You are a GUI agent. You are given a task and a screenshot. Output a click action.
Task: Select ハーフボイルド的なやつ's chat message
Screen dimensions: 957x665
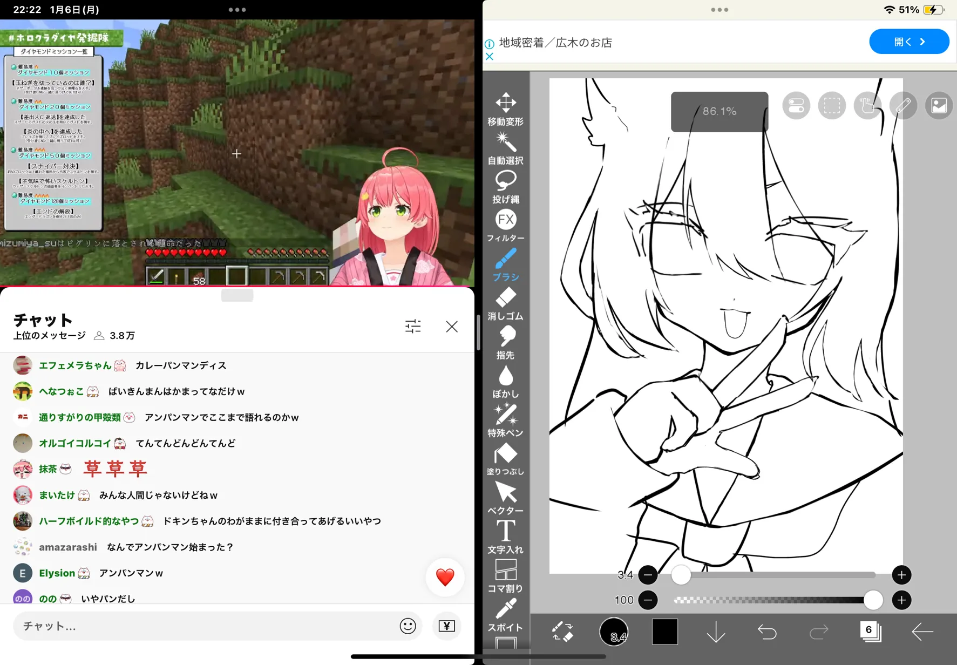[237, 521]
